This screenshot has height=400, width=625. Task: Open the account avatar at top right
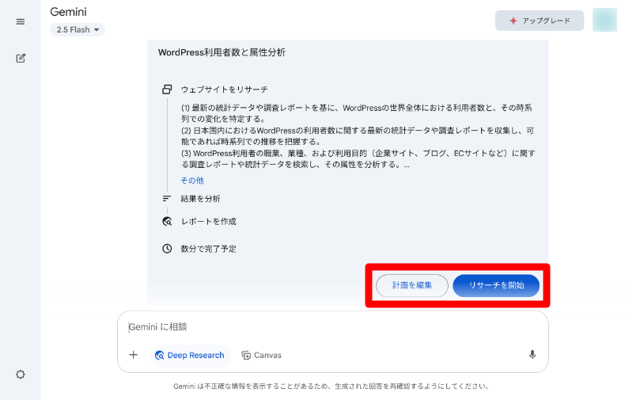point(604,20)
